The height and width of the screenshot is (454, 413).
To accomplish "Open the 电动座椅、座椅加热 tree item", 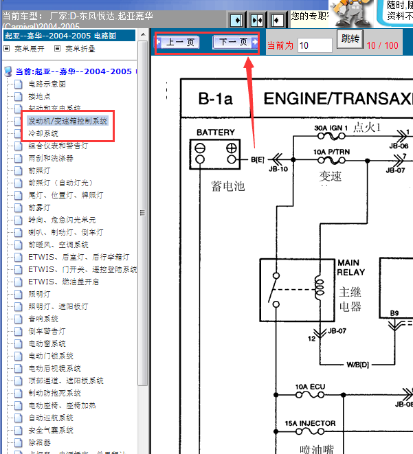I will click(62, 405).
